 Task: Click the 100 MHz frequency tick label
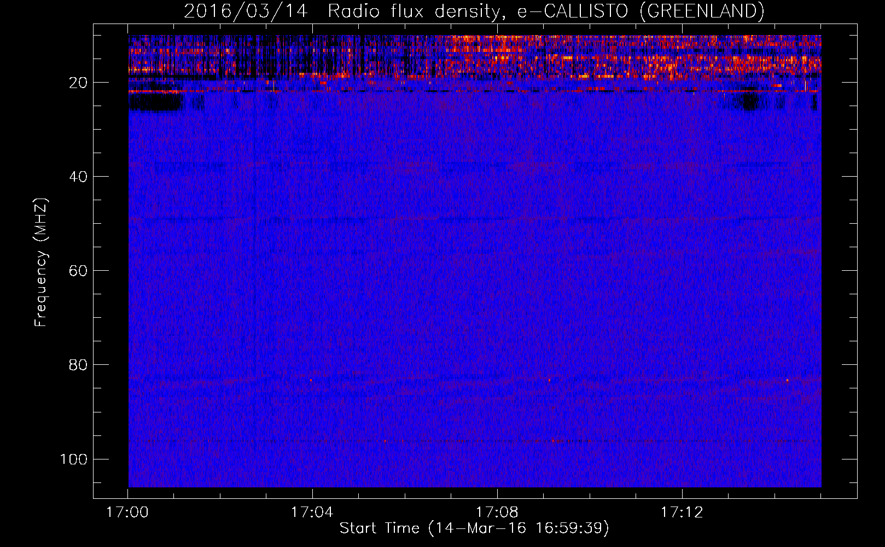pos(74,459)
